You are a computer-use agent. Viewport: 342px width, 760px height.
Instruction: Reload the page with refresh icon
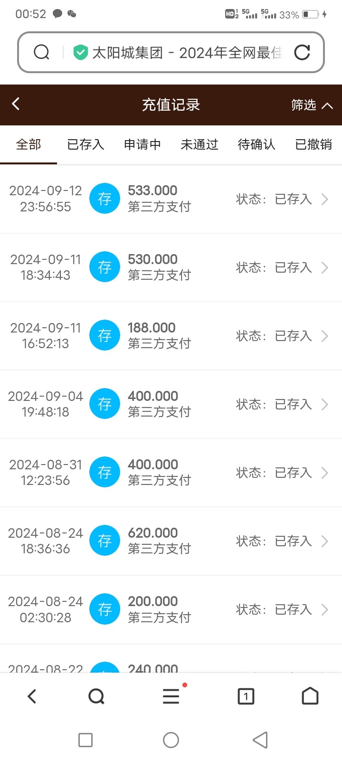point(302,52)
